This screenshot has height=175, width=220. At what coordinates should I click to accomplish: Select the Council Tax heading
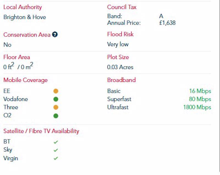[122, 7]
